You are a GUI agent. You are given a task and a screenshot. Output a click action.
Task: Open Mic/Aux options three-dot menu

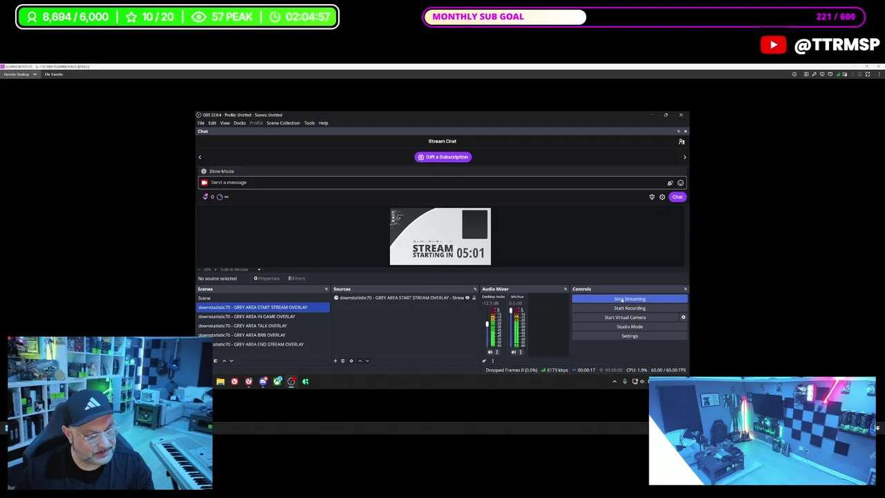click(520, 352)
